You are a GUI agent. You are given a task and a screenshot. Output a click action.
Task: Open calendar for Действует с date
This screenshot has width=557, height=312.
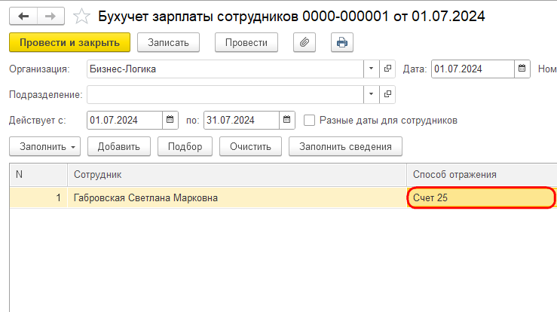coord(170,120)
